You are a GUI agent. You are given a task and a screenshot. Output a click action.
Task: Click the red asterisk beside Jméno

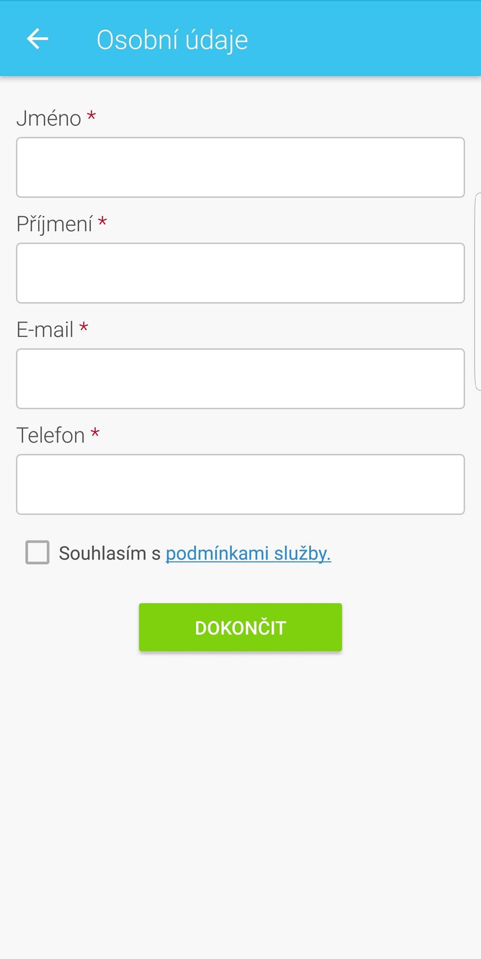tap(91, 116)
